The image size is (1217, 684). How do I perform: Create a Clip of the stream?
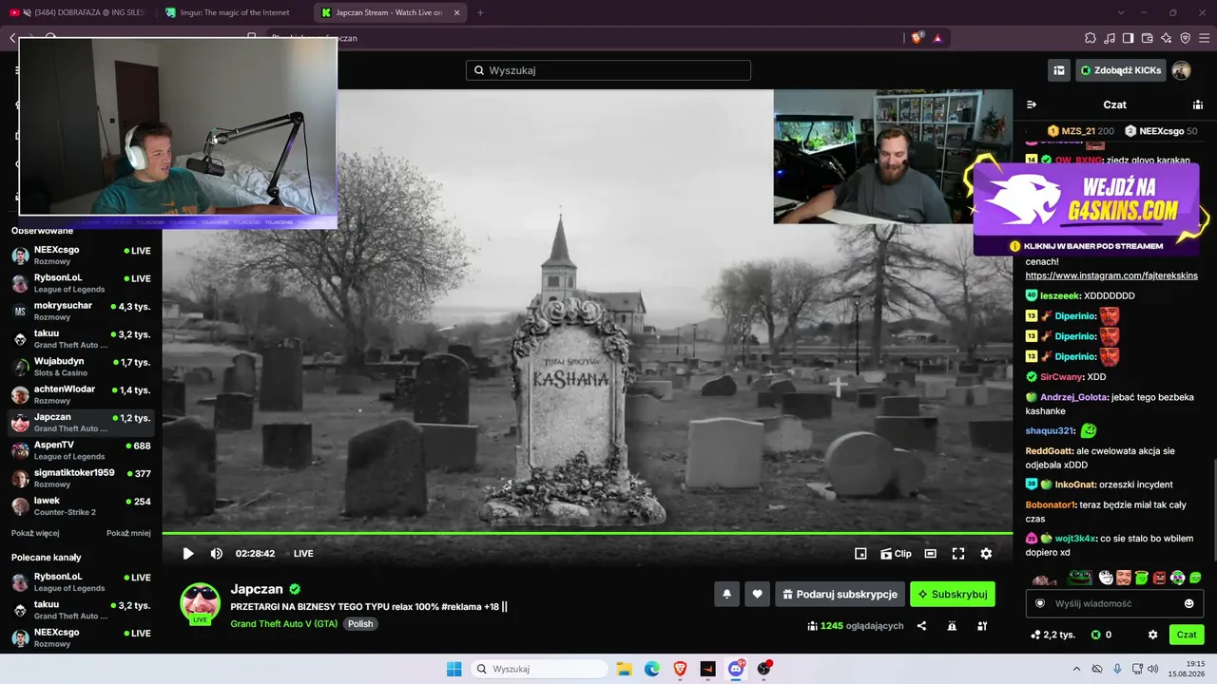click(896, 554)
